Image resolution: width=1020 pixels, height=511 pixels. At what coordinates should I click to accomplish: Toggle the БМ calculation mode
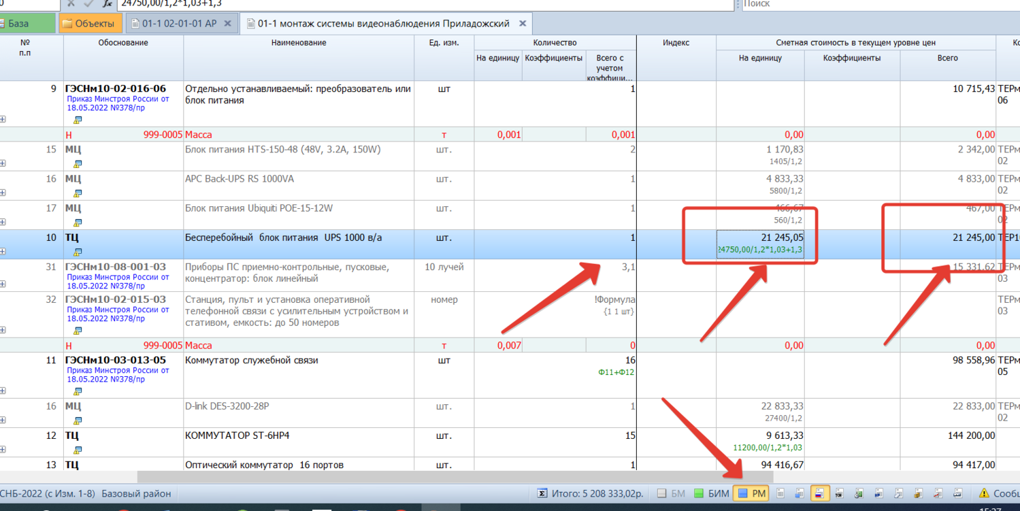(671, 493)
